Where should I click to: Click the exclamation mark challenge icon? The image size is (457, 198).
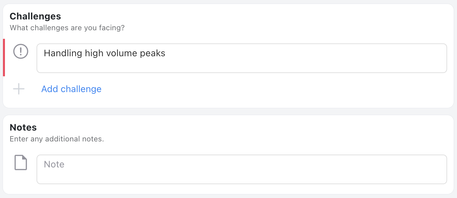pyautogui.click(x=21, y=51)
